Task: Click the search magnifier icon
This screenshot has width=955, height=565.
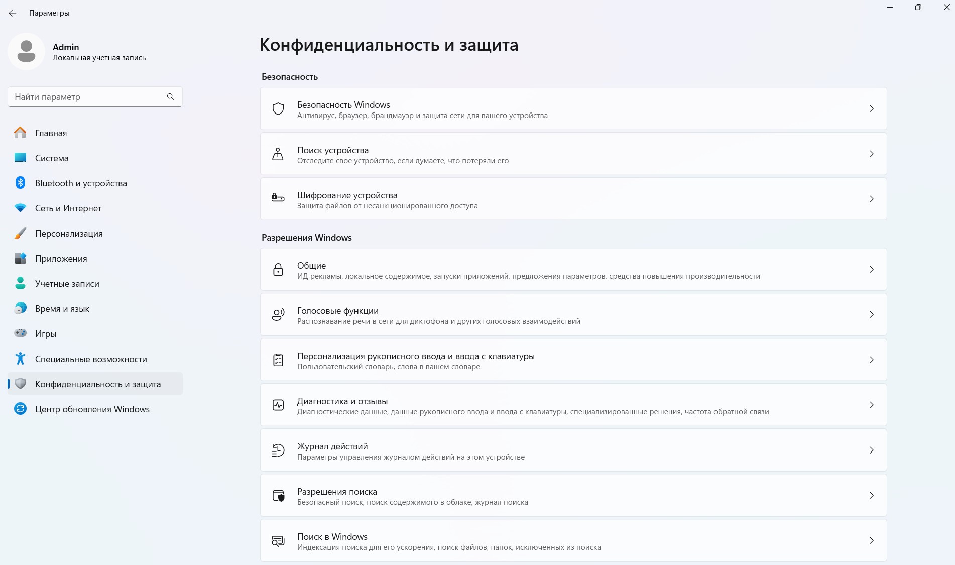Action: pyautogui.click(x=170, y=96)
